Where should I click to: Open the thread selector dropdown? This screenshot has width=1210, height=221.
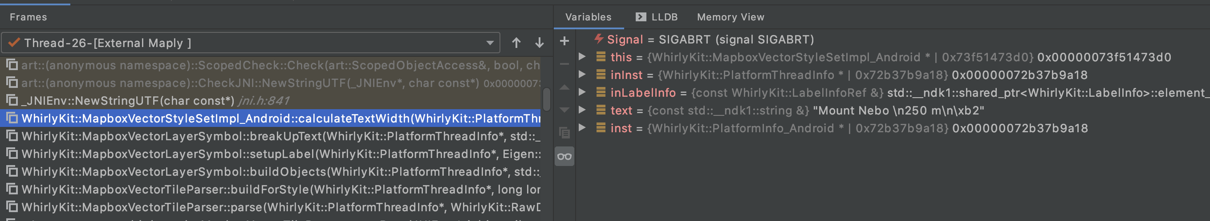[250, 43]
